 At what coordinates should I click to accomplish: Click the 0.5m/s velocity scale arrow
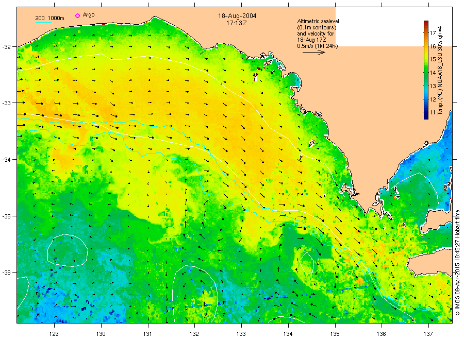point(313,53)
